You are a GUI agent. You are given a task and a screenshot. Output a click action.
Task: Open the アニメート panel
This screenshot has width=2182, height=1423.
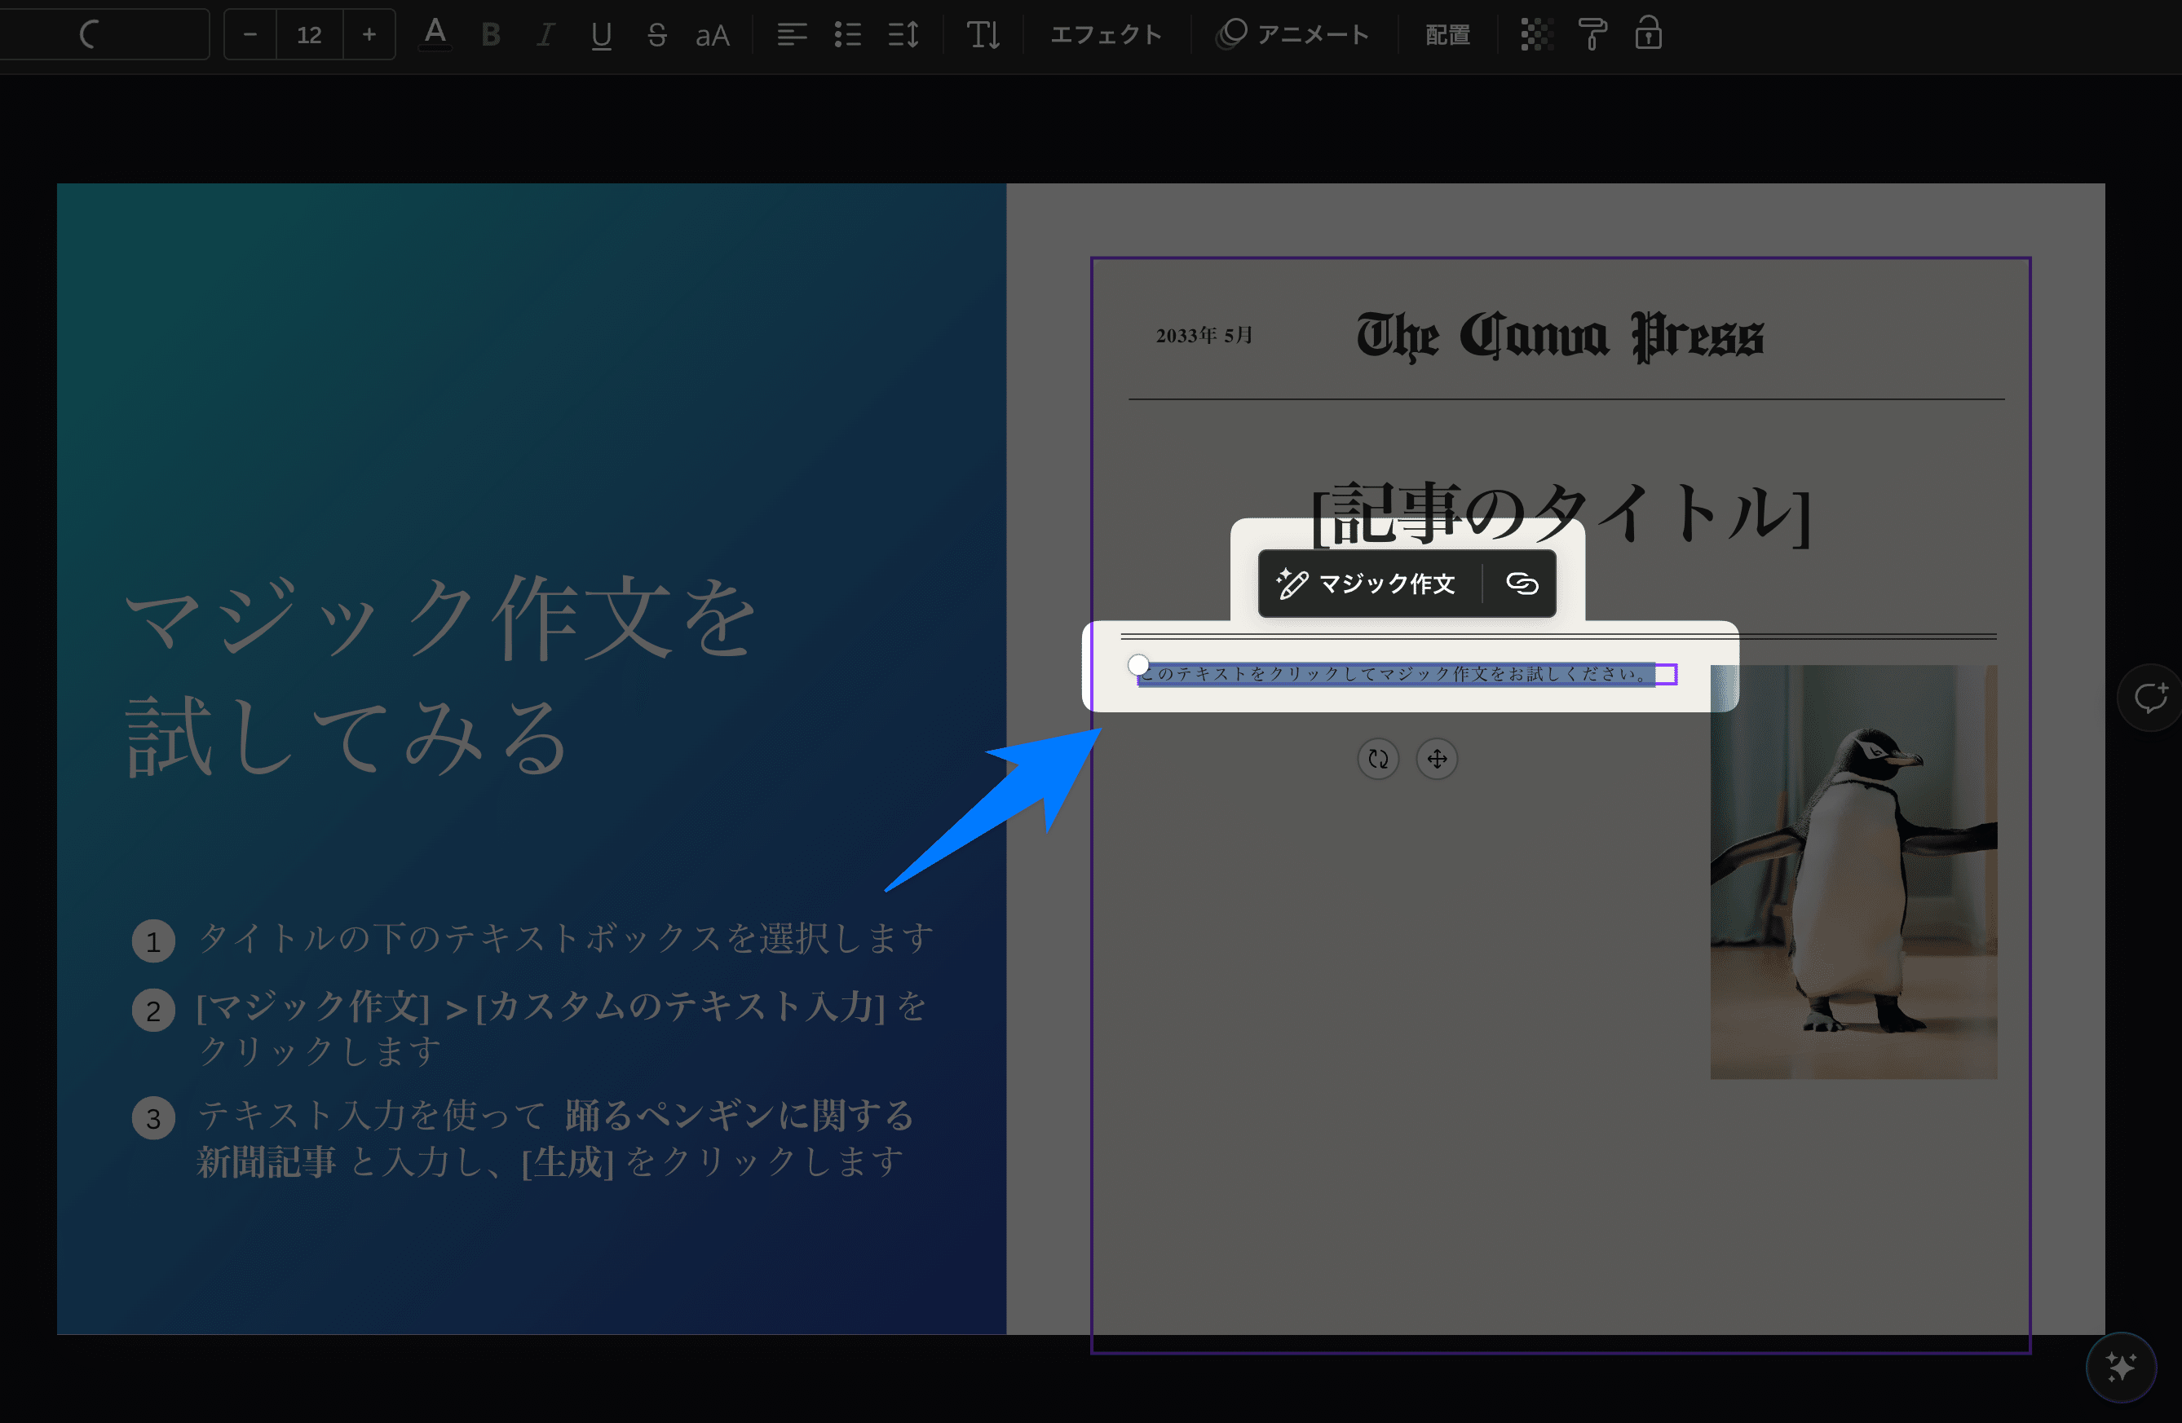(1292, 35)
